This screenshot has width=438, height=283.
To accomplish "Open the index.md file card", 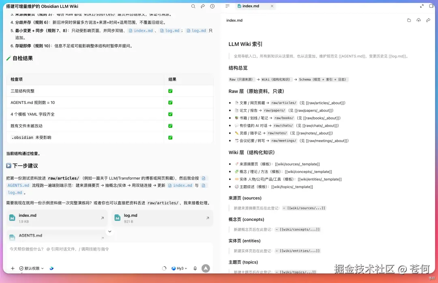I will click(57, 218).
